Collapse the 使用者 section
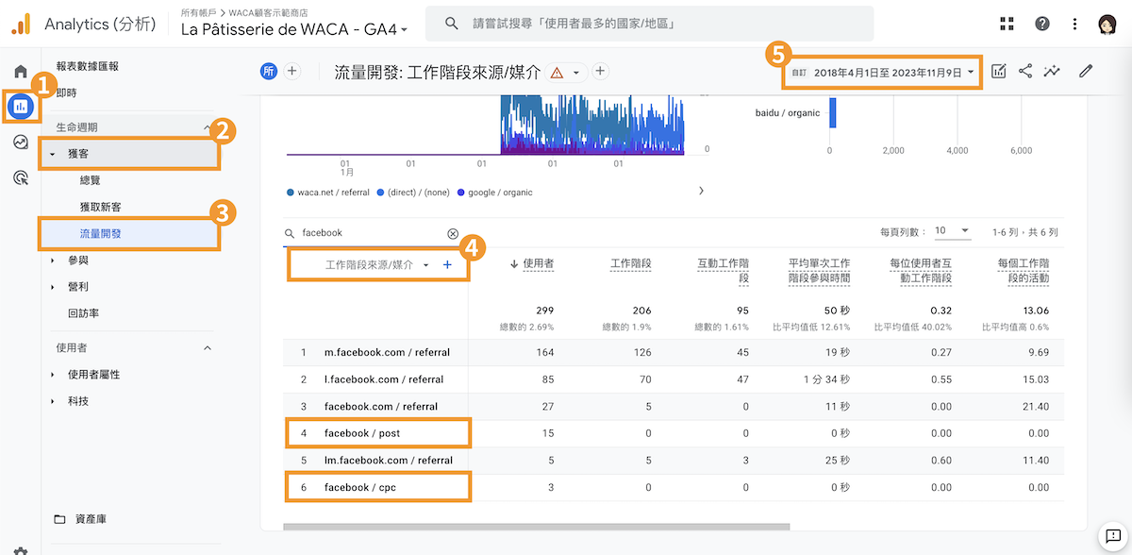Screen dimensions: 1132x555 click(208, 348)
